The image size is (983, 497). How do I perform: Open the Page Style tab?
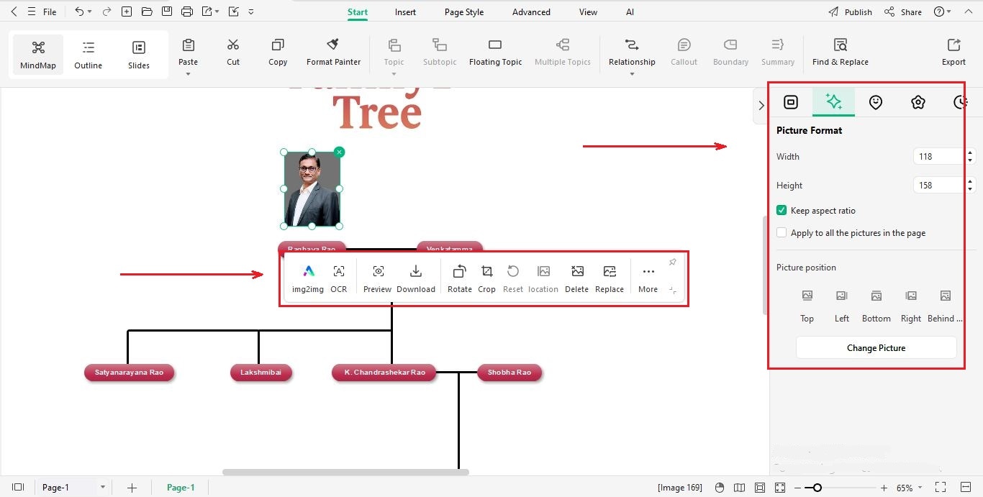coord(464,12)
